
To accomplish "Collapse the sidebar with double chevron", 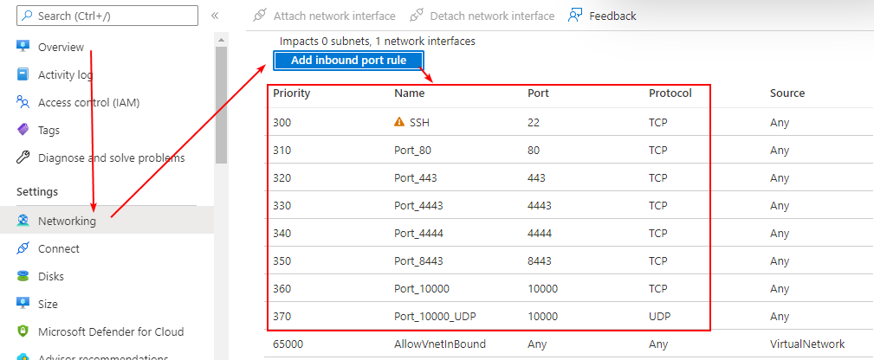I will [x=215, y=16].
